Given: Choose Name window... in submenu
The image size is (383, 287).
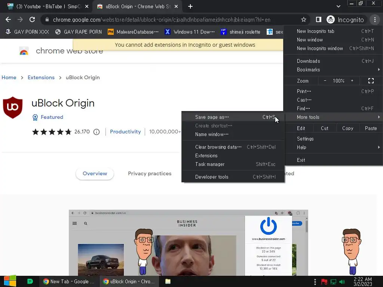Looking at the screenshot, I should [x=233, y=134].
